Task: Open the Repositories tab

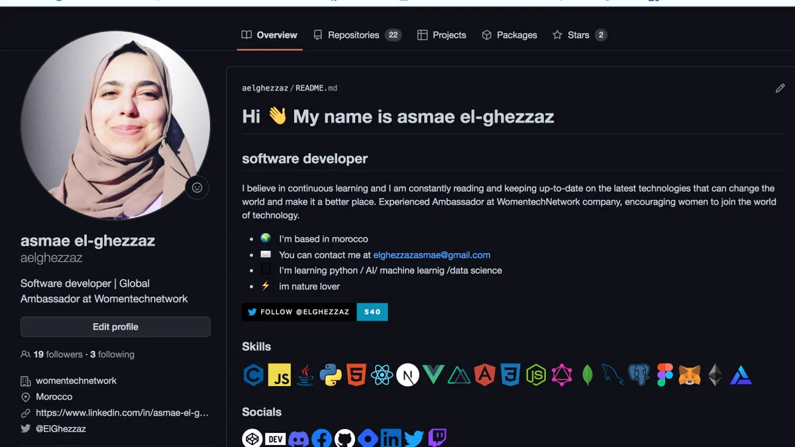Action: 358,35
